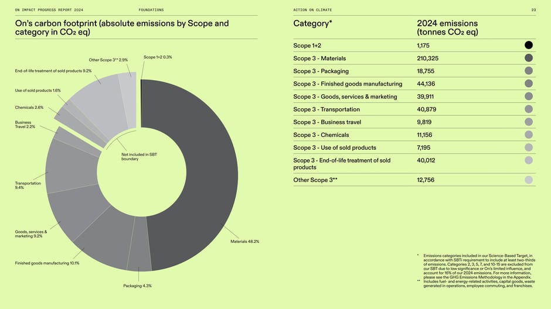Click the emissions value 7,195
551x309 pixels.
pos(423,147)
